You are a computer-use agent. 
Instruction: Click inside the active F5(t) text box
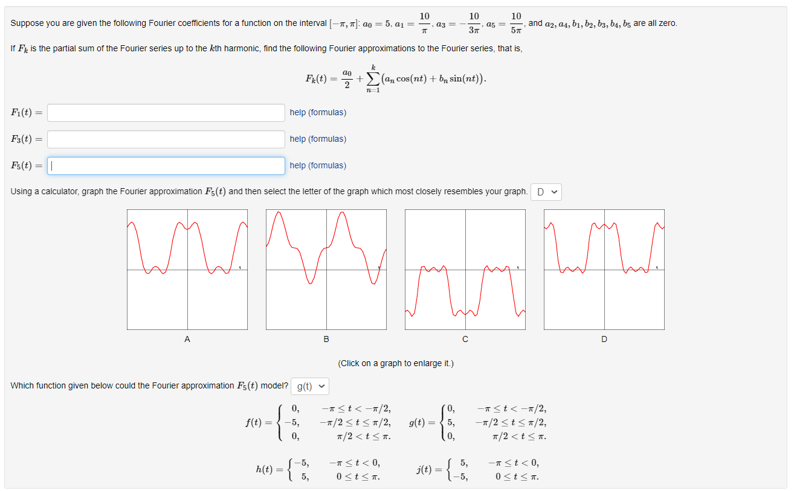(166, 165)
